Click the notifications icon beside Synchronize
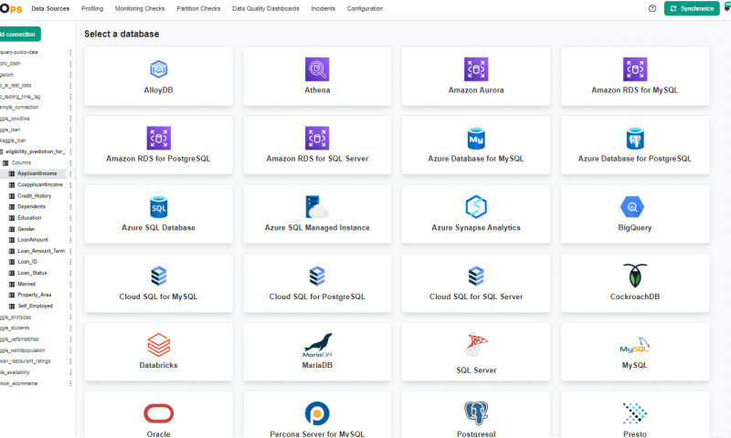This screenshot has width=731, height=438. tap(726, 8)
